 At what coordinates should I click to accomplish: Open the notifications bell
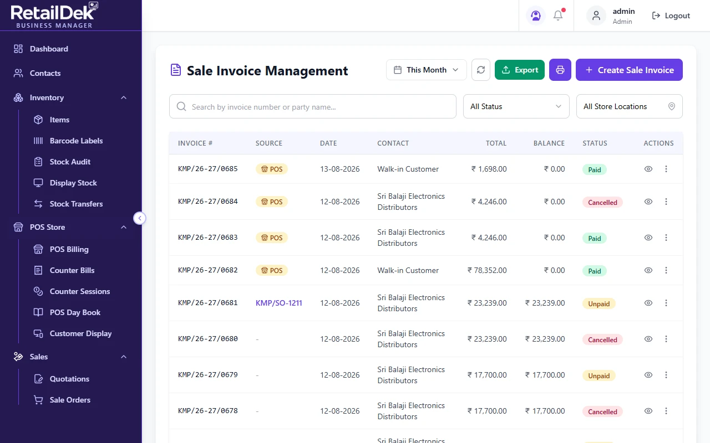point(558,16)
